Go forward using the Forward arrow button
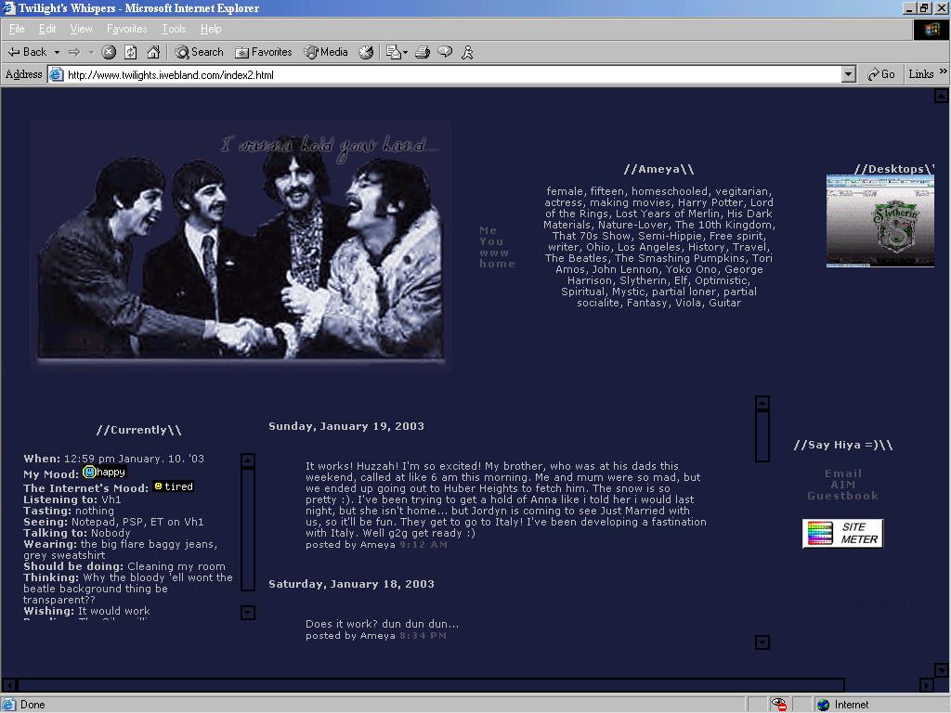The height and width of the screenshot is (713, 951). [74, 52]
